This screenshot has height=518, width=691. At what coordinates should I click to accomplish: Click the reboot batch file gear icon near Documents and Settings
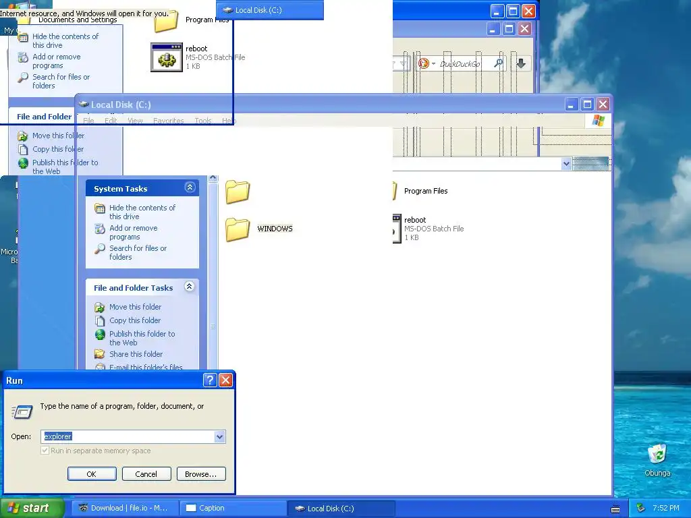coord(167,57)
